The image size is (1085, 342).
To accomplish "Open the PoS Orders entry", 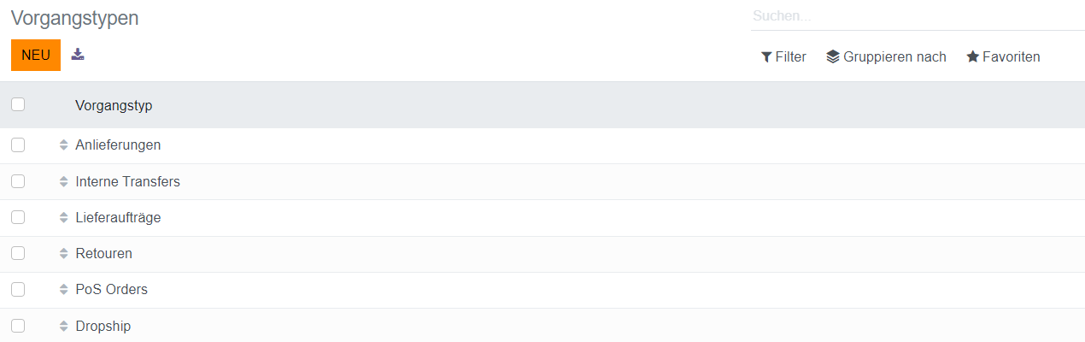I will click(x=111, y=290).
